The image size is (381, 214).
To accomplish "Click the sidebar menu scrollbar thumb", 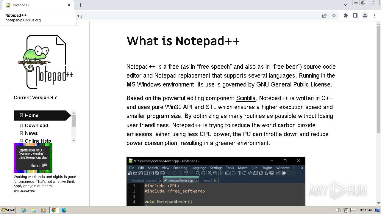I will tap(74, 121).
